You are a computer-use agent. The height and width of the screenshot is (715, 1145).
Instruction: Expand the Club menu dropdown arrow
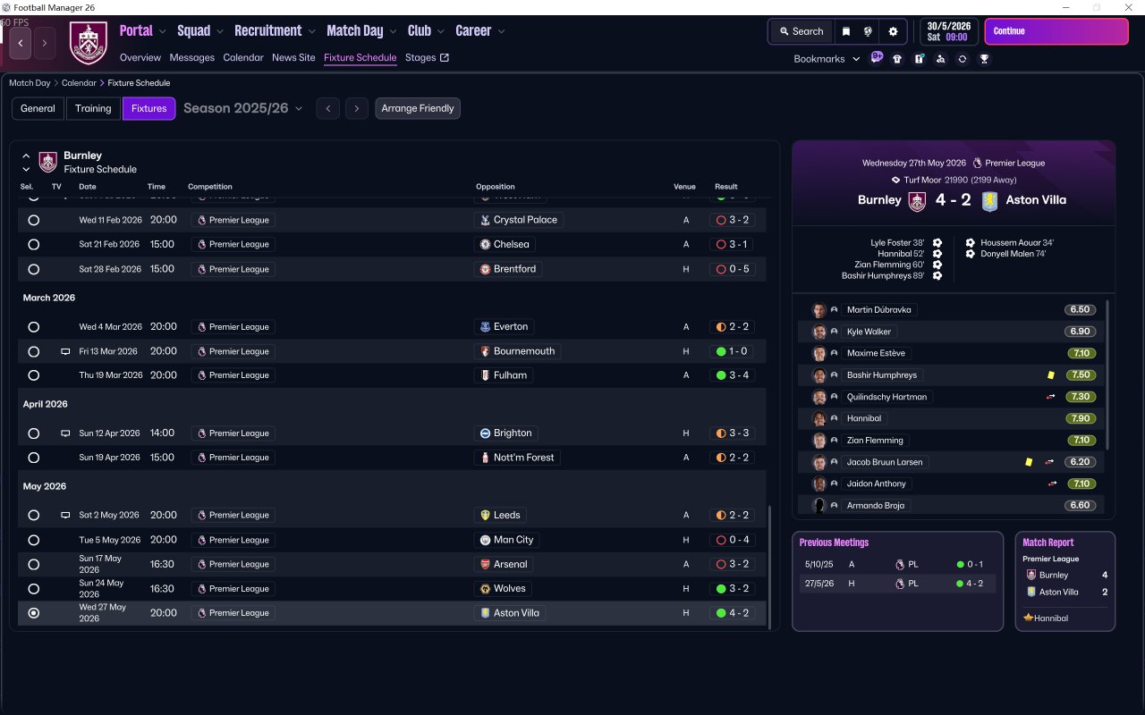coord(441,31)
